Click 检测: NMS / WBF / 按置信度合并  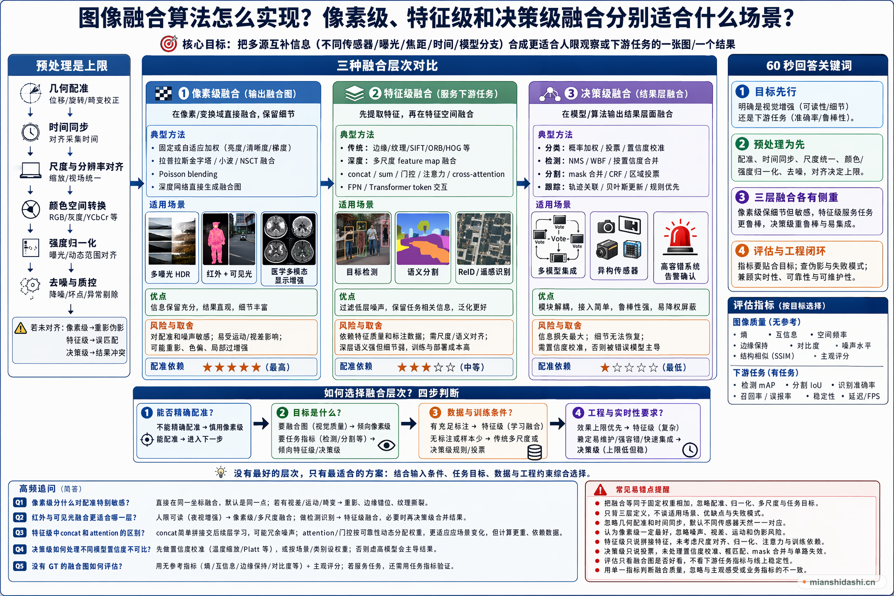tap(602, 161)
